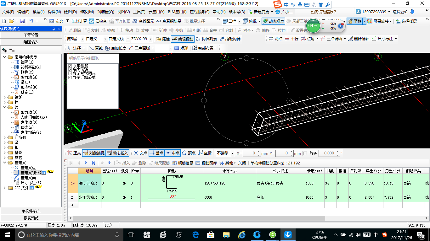This screenshot has height=241, width=430.
Task: Toggle 对象捕捉 object snap
Action: coord(94,153)
